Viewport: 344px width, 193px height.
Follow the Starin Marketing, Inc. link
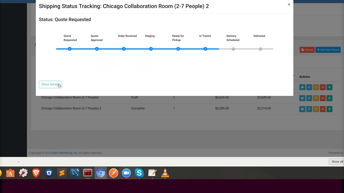(x=64, y=153)
